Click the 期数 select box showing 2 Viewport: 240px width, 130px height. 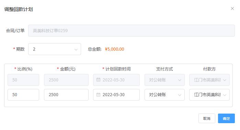point(55,49)
